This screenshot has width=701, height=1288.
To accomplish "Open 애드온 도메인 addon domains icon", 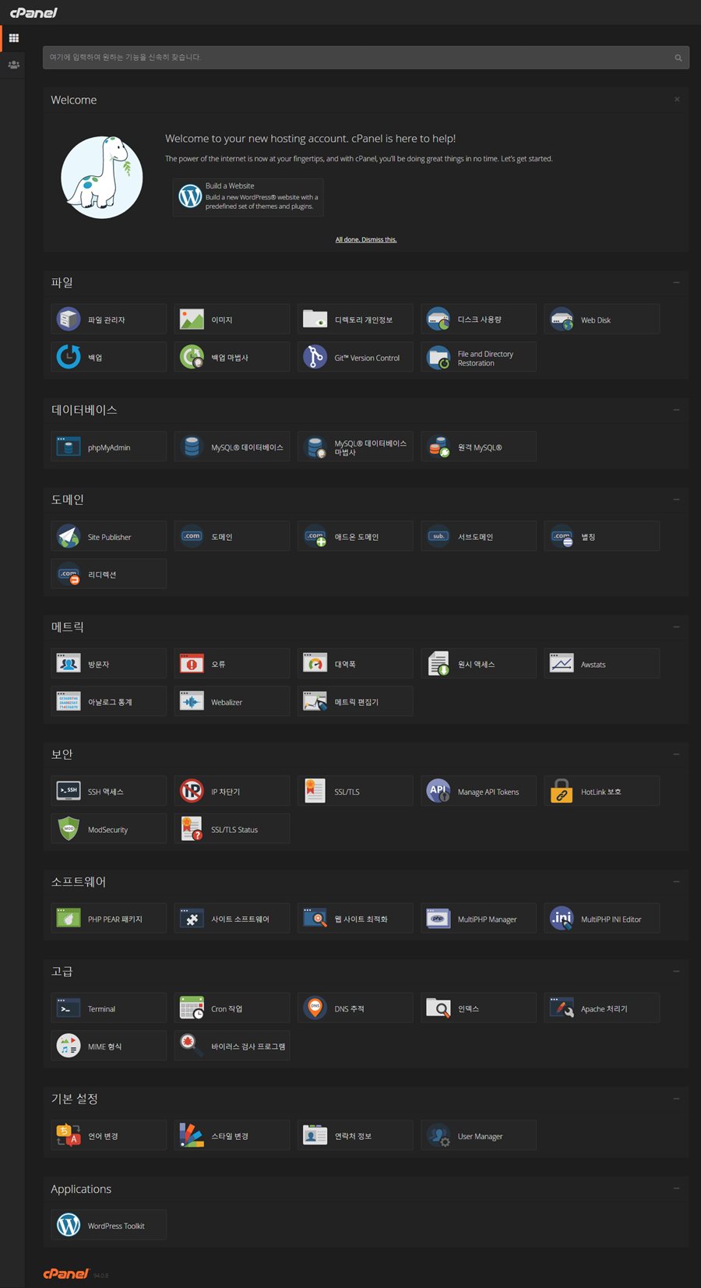I will point(315,537).
